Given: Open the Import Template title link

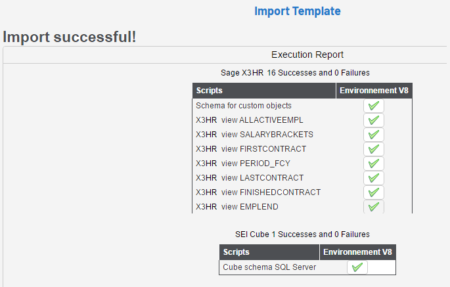Looking at the screenshot, I should click(297, 11).
